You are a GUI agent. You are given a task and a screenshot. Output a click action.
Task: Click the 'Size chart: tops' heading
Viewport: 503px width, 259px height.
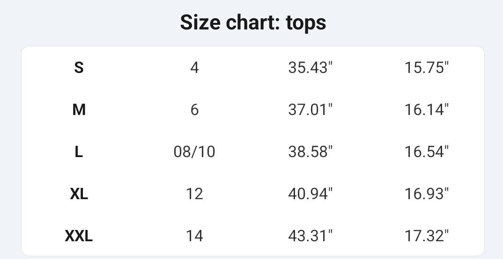tap(253, 23)
